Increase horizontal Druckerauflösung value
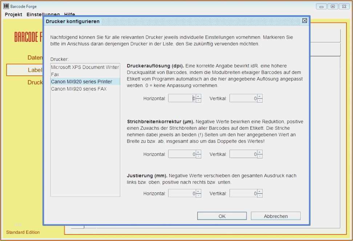The image size is (353, 241). click(199, 96)
